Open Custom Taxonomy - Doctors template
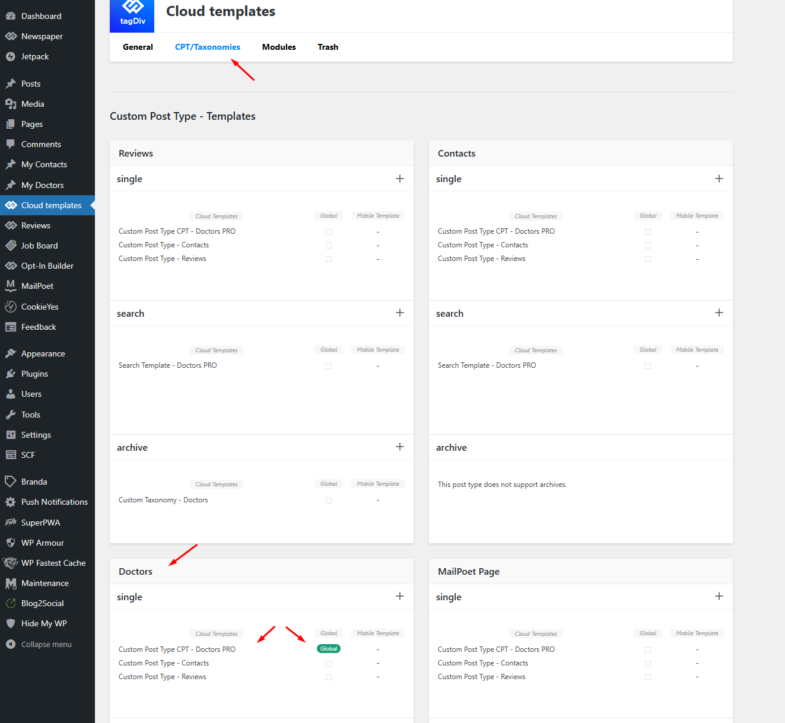Viewport: 785px width, 723px height. [x=163, y=500]
